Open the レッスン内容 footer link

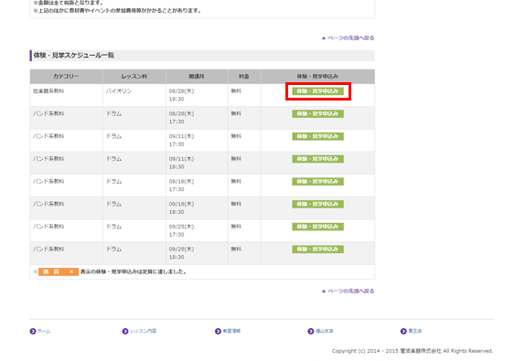(x=144, y=331)
